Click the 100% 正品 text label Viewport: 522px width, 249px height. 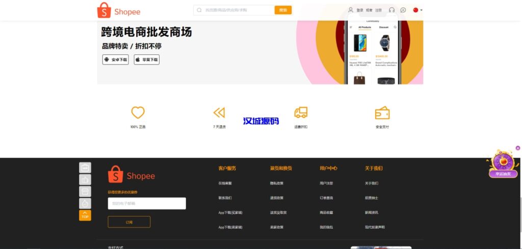(138, 127)
